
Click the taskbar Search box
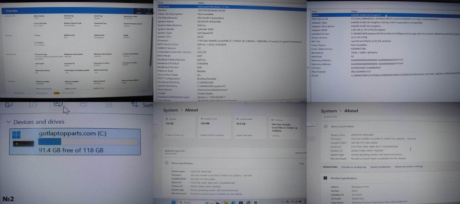pos(187,202)
